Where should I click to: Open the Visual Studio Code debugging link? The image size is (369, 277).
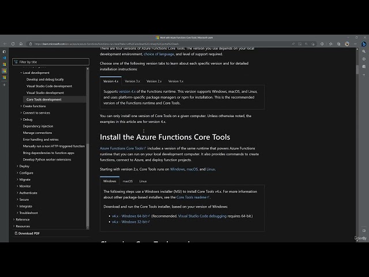tap(202, 216)
